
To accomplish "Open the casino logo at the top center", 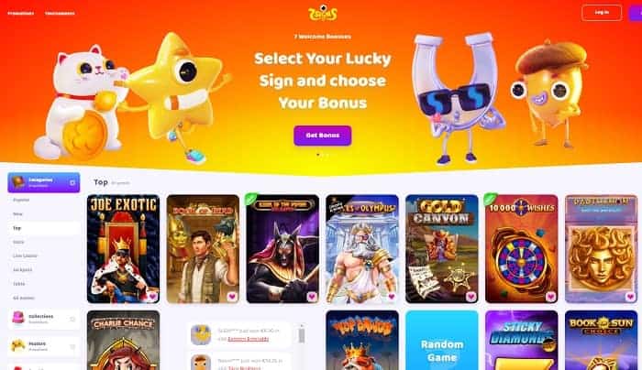I will pyautogui.click(x=323, y=13).
